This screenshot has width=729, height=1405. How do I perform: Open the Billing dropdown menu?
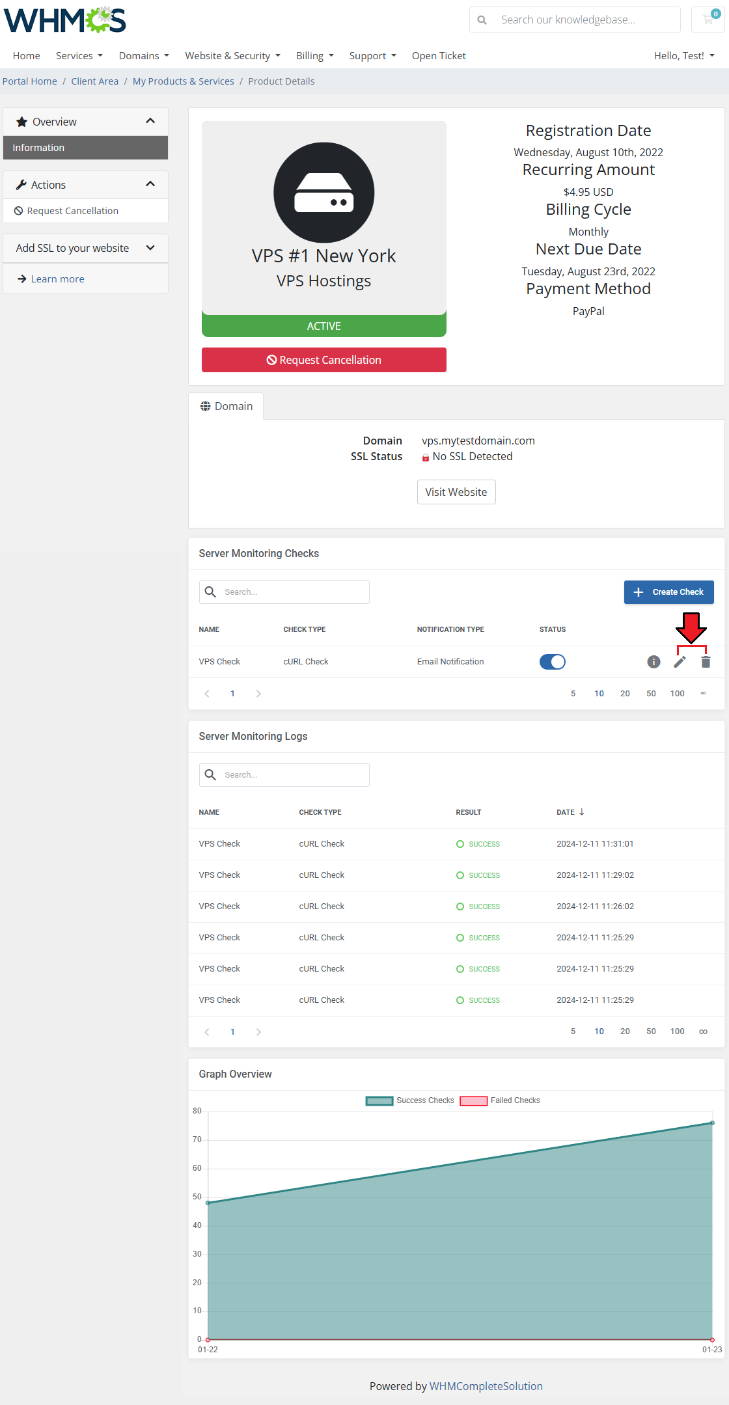pyautogui.click(x=315, y=56)
